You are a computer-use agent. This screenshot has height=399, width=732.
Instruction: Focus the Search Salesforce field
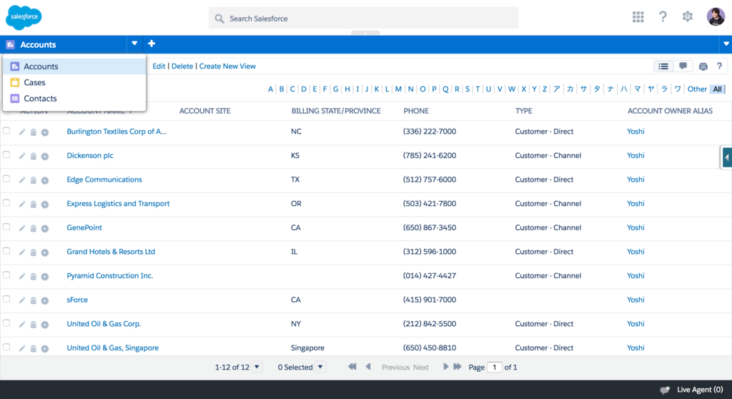[364, 18]
